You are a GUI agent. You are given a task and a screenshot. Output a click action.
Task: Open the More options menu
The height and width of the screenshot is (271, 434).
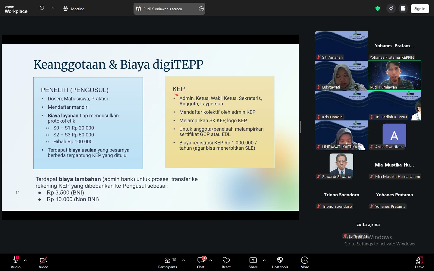[304, 262]
